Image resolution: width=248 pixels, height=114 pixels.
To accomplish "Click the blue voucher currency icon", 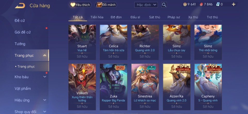I will tap(218, 4).
